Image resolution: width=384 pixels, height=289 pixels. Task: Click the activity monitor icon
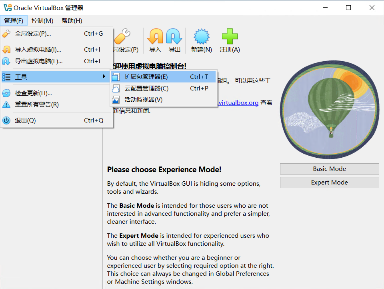click(116, 100)
